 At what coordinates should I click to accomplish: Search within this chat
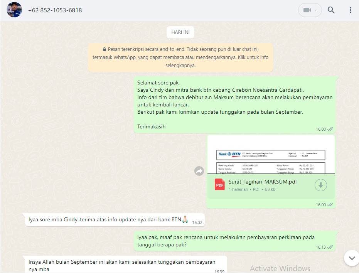pyautogui.click(x=331, y=10)
